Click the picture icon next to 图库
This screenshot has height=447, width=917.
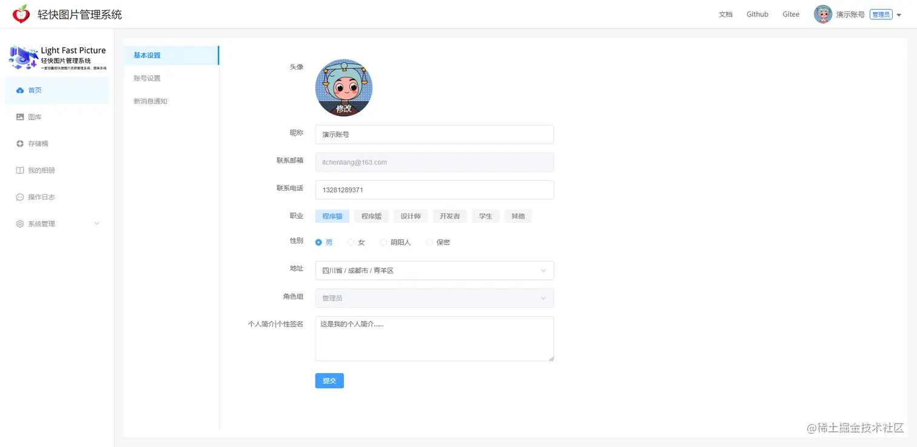pyautogui.click(x=20, y=117)
